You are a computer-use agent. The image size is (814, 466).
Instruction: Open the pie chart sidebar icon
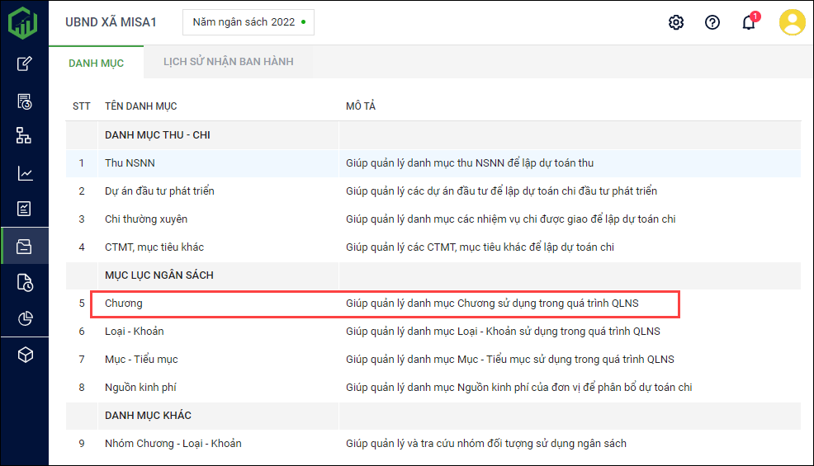(25, 318)
